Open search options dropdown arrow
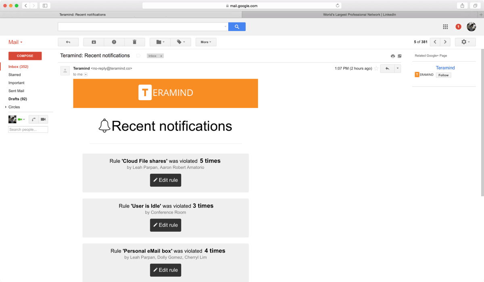 [x=225, y=27]
